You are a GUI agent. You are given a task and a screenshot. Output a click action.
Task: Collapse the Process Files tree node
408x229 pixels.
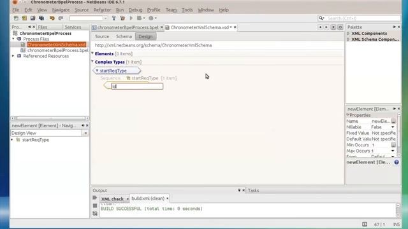(13, 39)
